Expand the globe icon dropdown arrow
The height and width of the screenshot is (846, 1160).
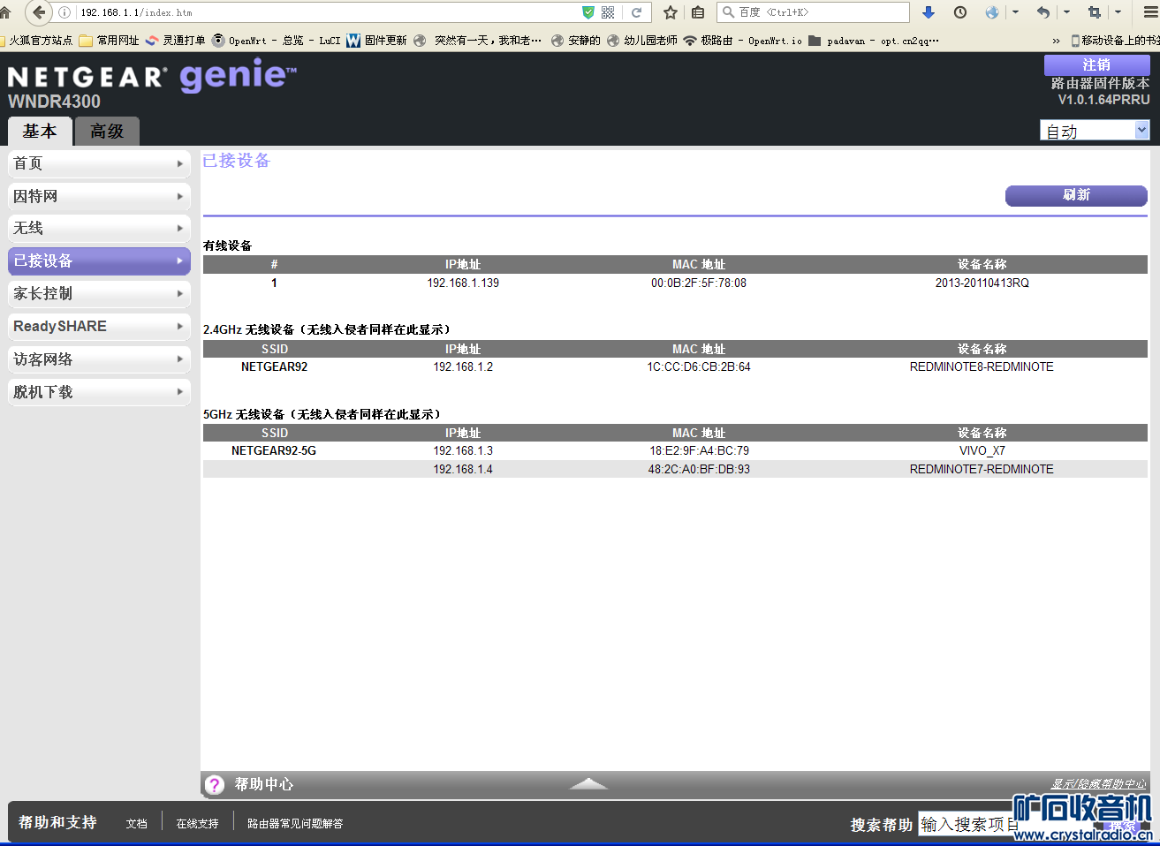(1015, 12)
